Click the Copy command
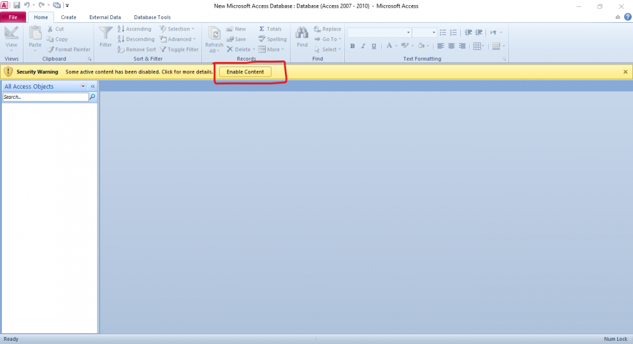The height and width of the screenshot is (344, 633). pyautogui.click(x=57, y=39)
